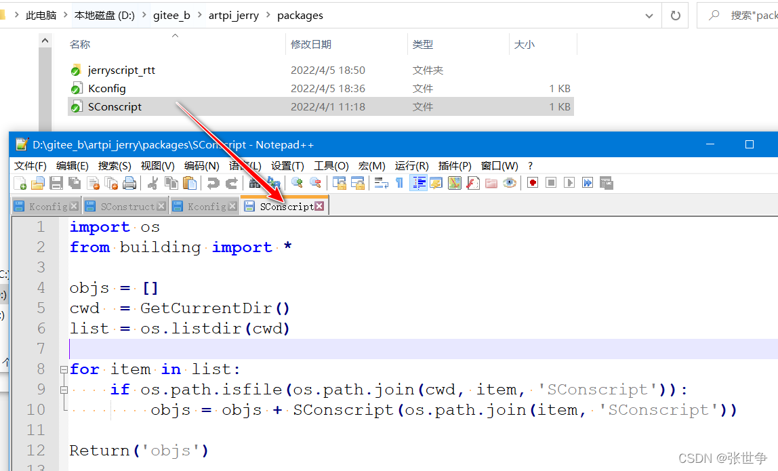Click the Zoom Out magnifier icon
Viewport: 778px width, 471px height.
tap(315, 183)
